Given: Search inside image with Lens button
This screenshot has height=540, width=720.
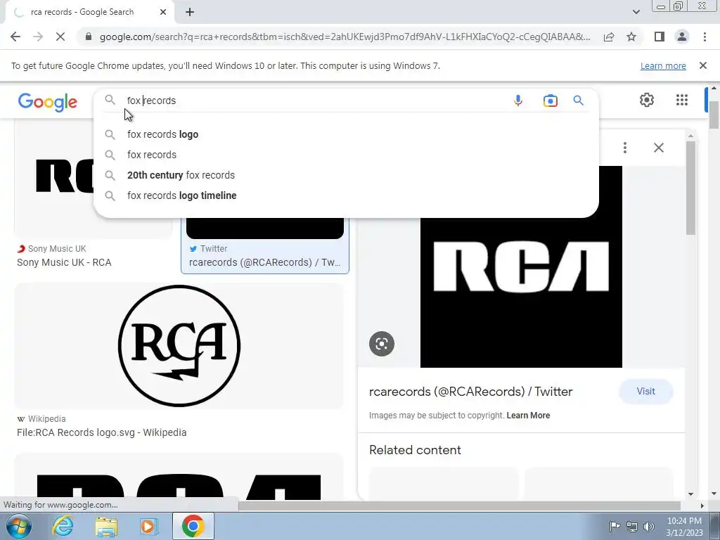Looking at the screenshot, I should pos(382,343).
